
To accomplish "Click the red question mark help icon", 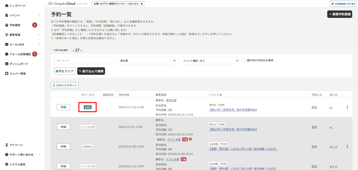I will coord(190,139).
